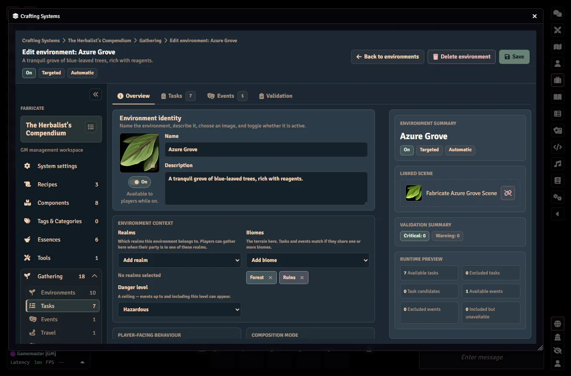This screenshot has height=376, width=571.
Task: Close the Crafting Systems window
Action: 535,16
